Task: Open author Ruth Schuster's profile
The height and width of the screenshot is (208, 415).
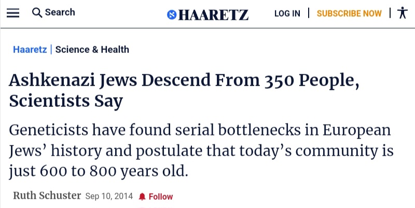Action: pos(47,196)
